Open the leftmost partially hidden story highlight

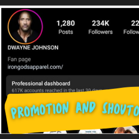pos(8,131)
